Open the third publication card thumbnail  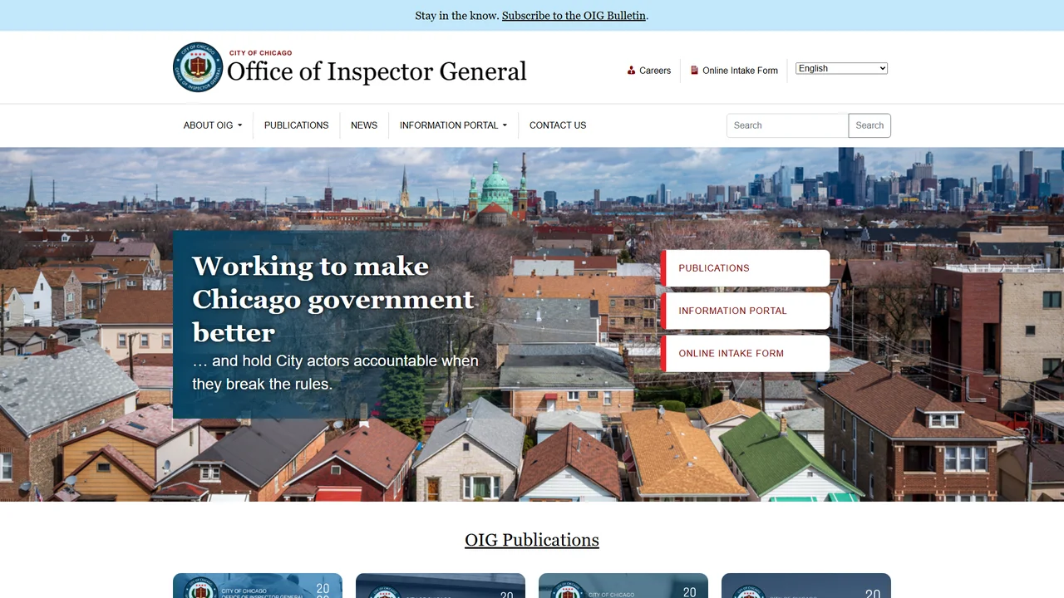tap(623, 586)
